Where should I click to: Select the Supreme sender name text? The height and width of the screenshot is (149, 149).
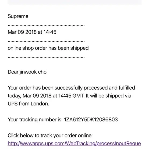coord(18,16)
